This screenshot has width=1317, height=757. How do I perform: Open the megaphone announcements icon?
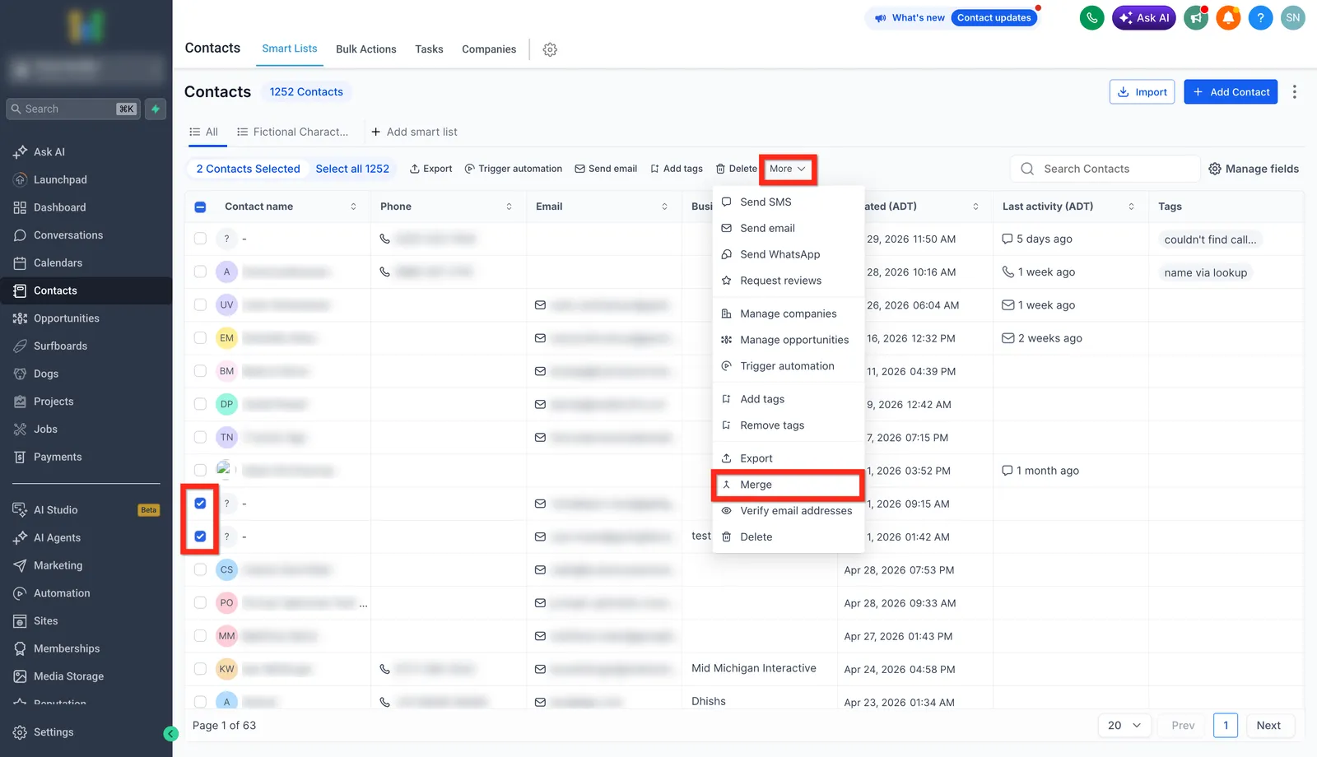tap(1195, 17)
